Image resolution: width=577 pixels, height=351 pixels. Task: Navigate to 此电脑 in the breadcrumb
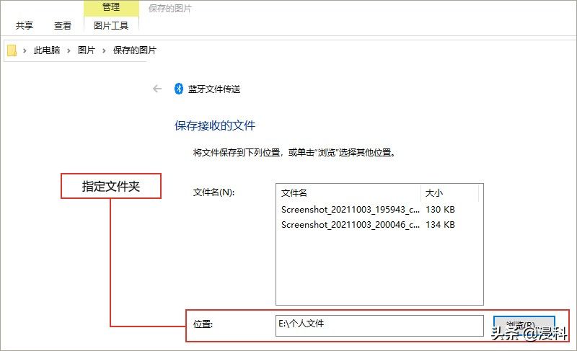48,50
